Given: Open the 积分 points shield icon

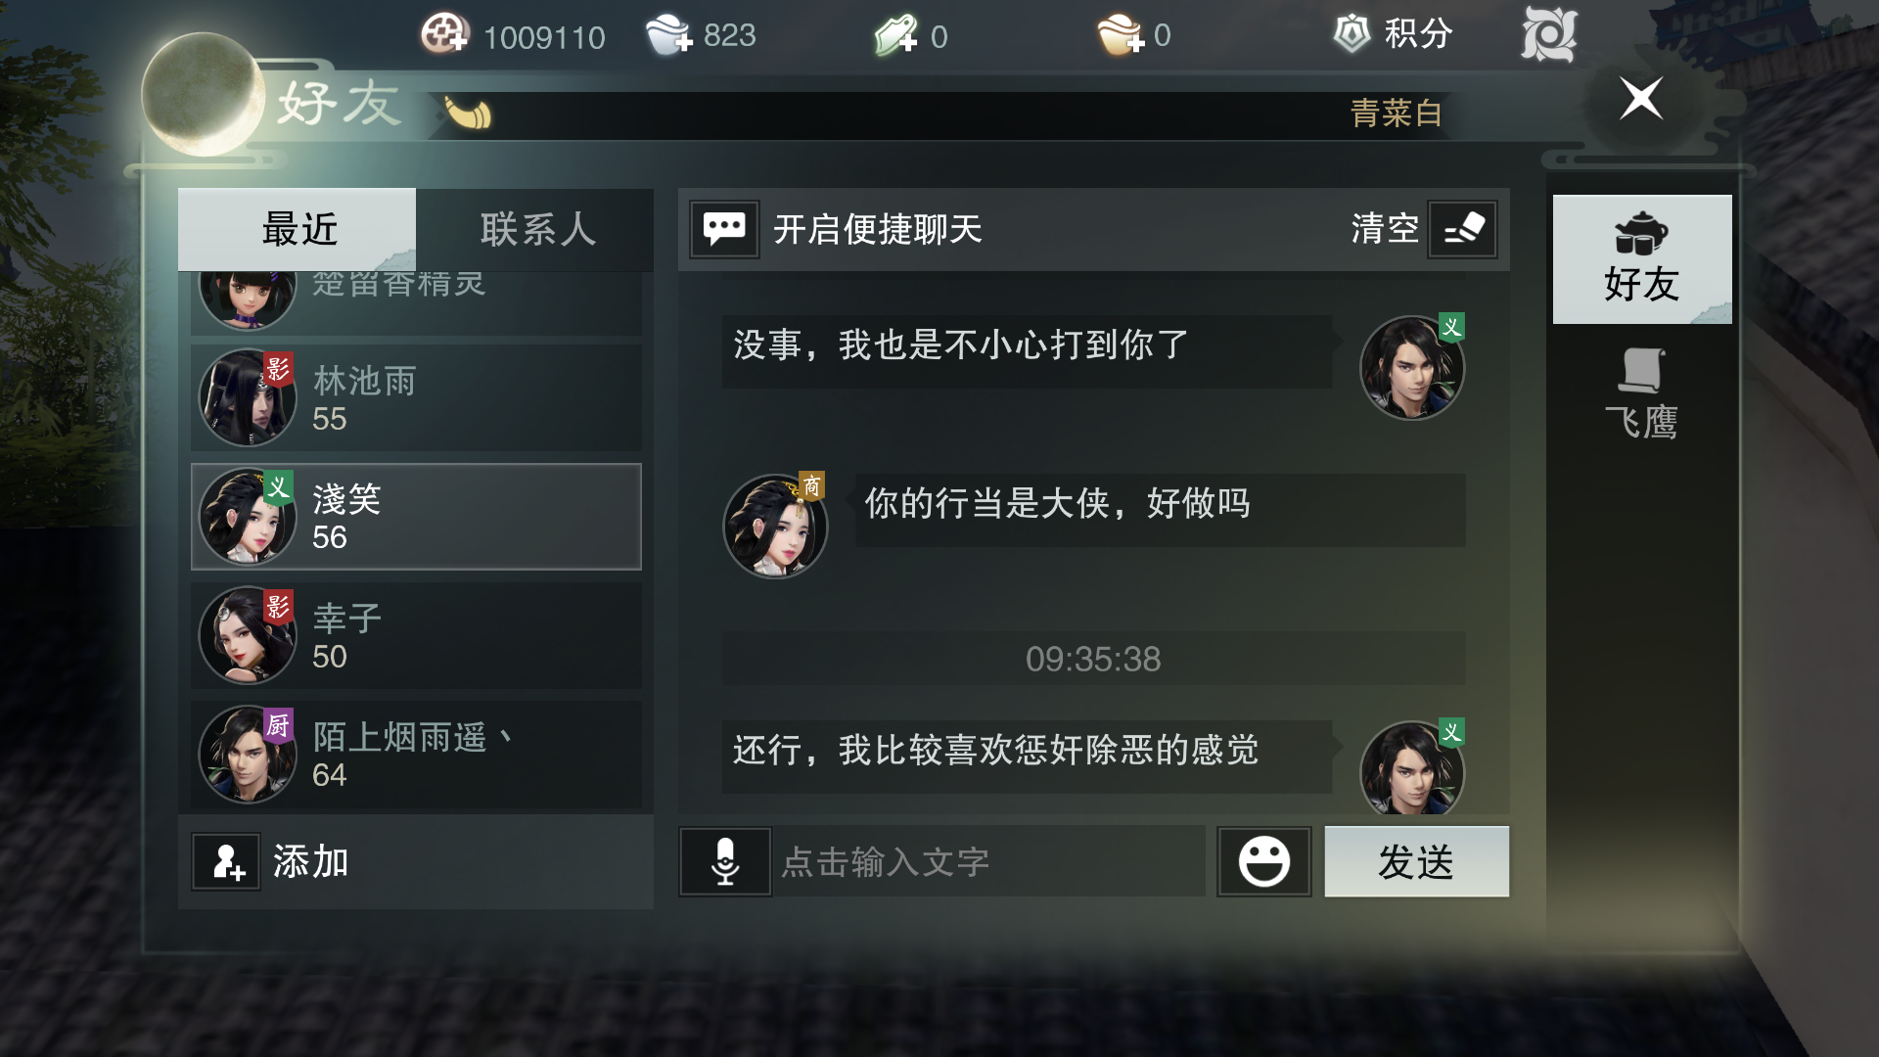Looking at the screenshot, I should point(1352,33).
